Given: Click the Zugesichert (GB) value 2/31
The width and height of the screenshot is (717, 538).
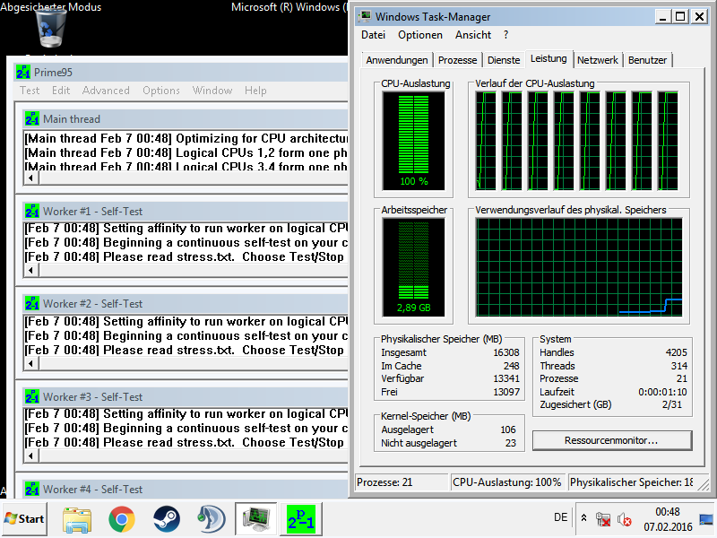Looking at the screenshot, I should [671, 404].
